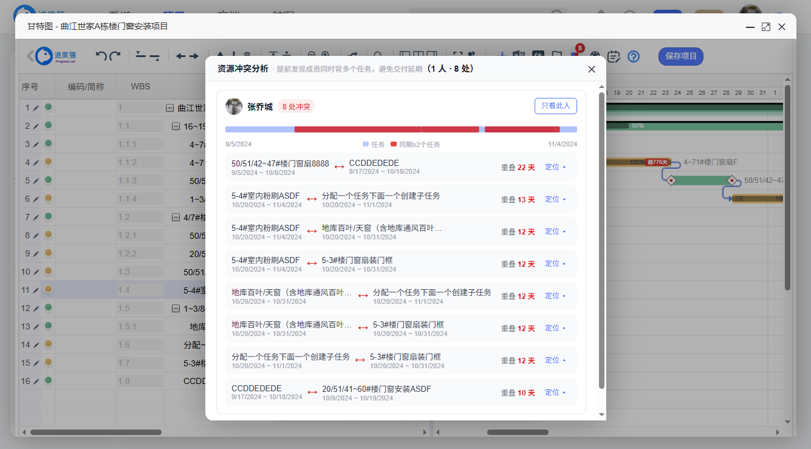Edit row 5 with its pencil icon

[36, 181]
